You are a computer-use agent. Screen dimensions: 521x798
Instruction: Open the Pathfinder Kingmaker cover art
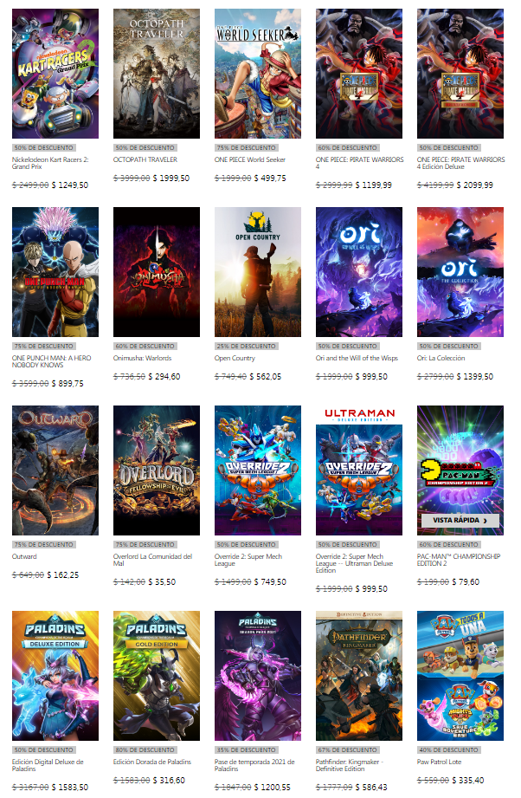(359, 676)
